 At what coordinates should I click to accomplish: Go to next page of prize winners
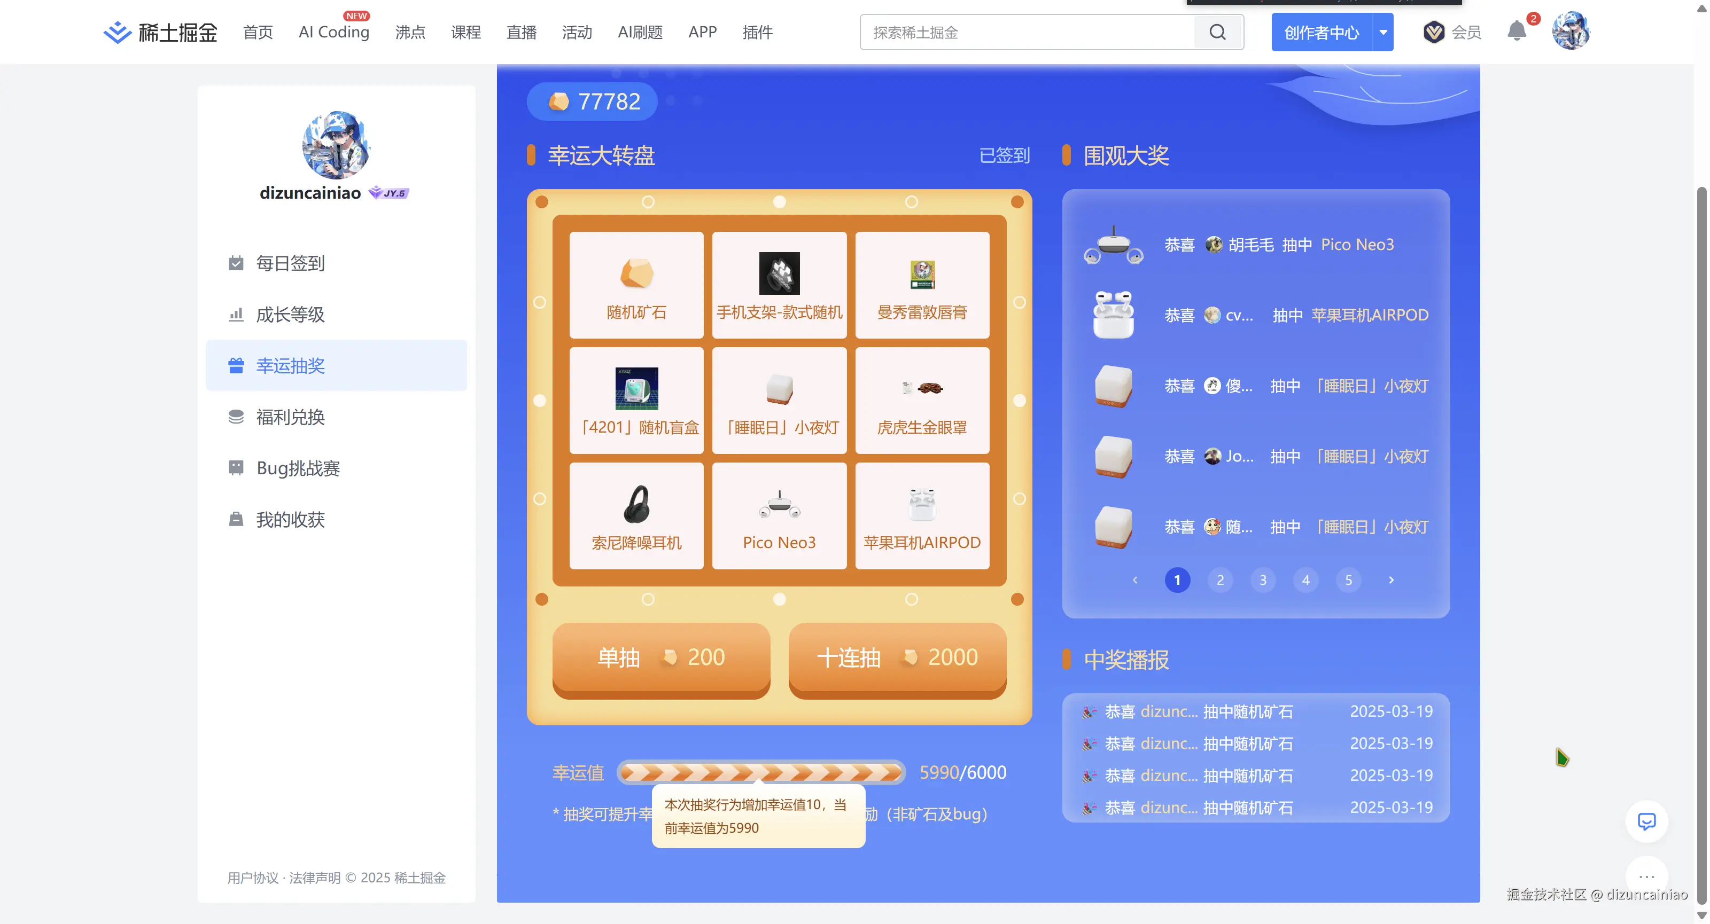coord(1390,580)
